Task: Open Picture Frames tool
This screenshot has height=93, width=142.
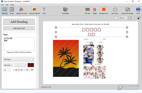Action: [x=35, y=11]
